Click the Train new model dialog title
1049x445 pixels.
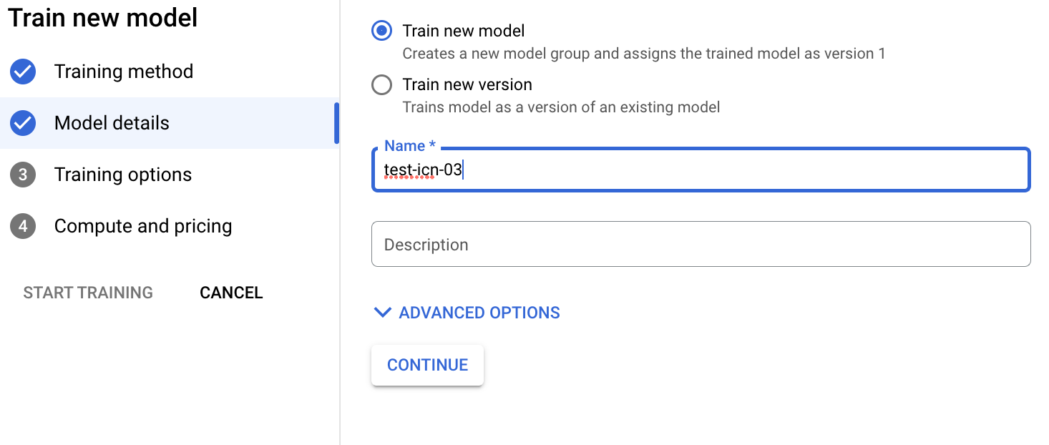pyautogui.click(x=102, y=18)
